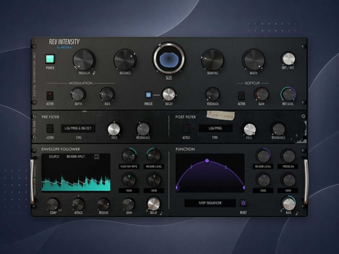Click the Modulation Rate knob

click(107, 94)
